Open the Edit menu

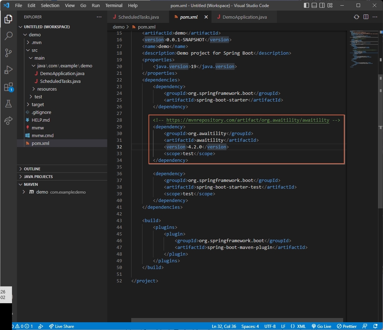31,5
